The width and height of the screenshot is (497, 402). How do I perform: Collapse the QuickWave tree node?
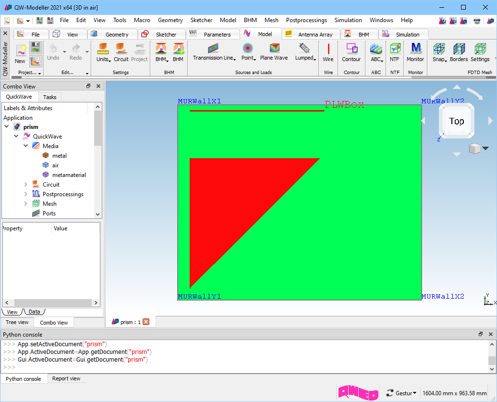pos(16,136)
